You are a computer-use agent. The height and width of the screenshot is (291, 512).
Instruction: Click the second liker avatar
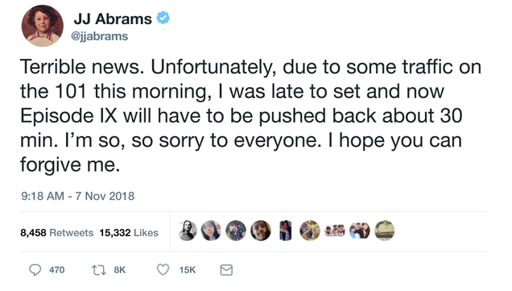[x=211, y=231]
